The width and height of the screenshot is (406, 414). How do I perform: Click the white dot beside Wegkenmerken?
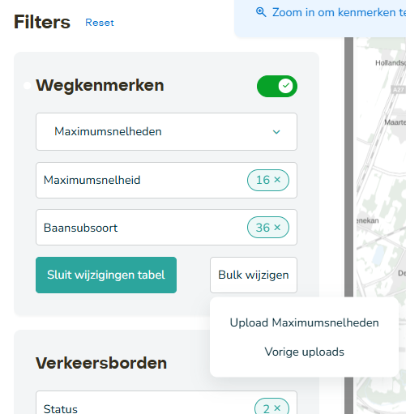coord(27,86)
